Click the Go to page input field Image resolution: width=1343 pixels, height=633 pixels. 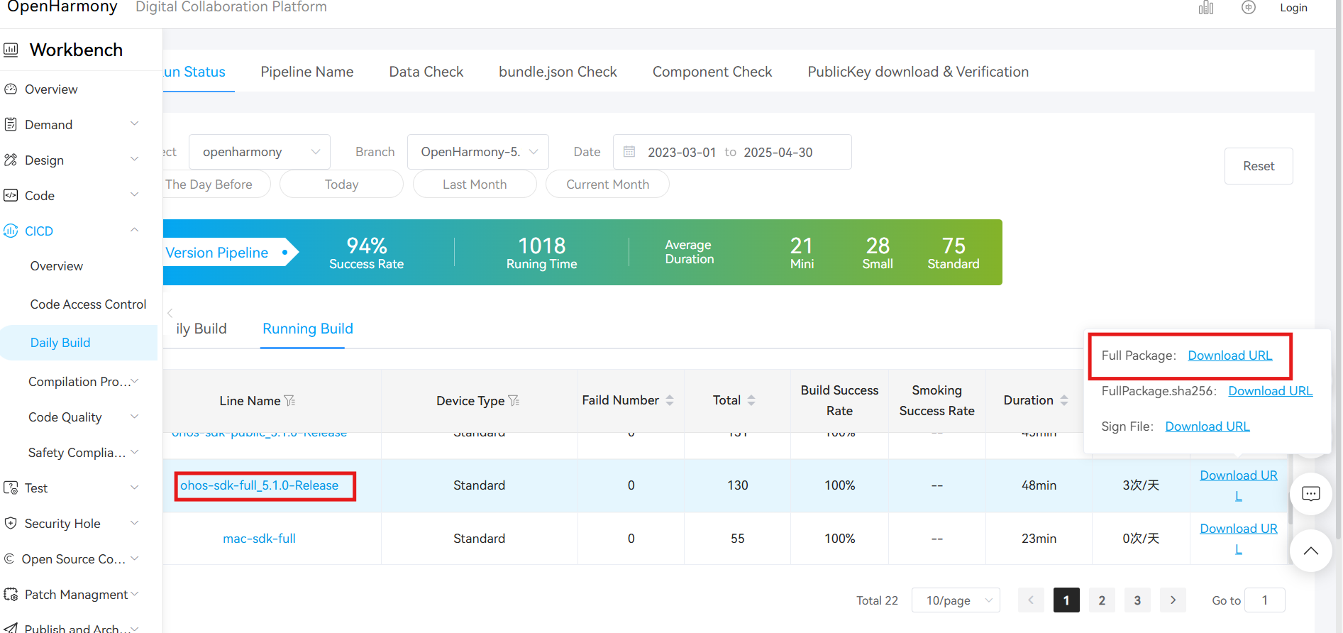point(1265,600)
